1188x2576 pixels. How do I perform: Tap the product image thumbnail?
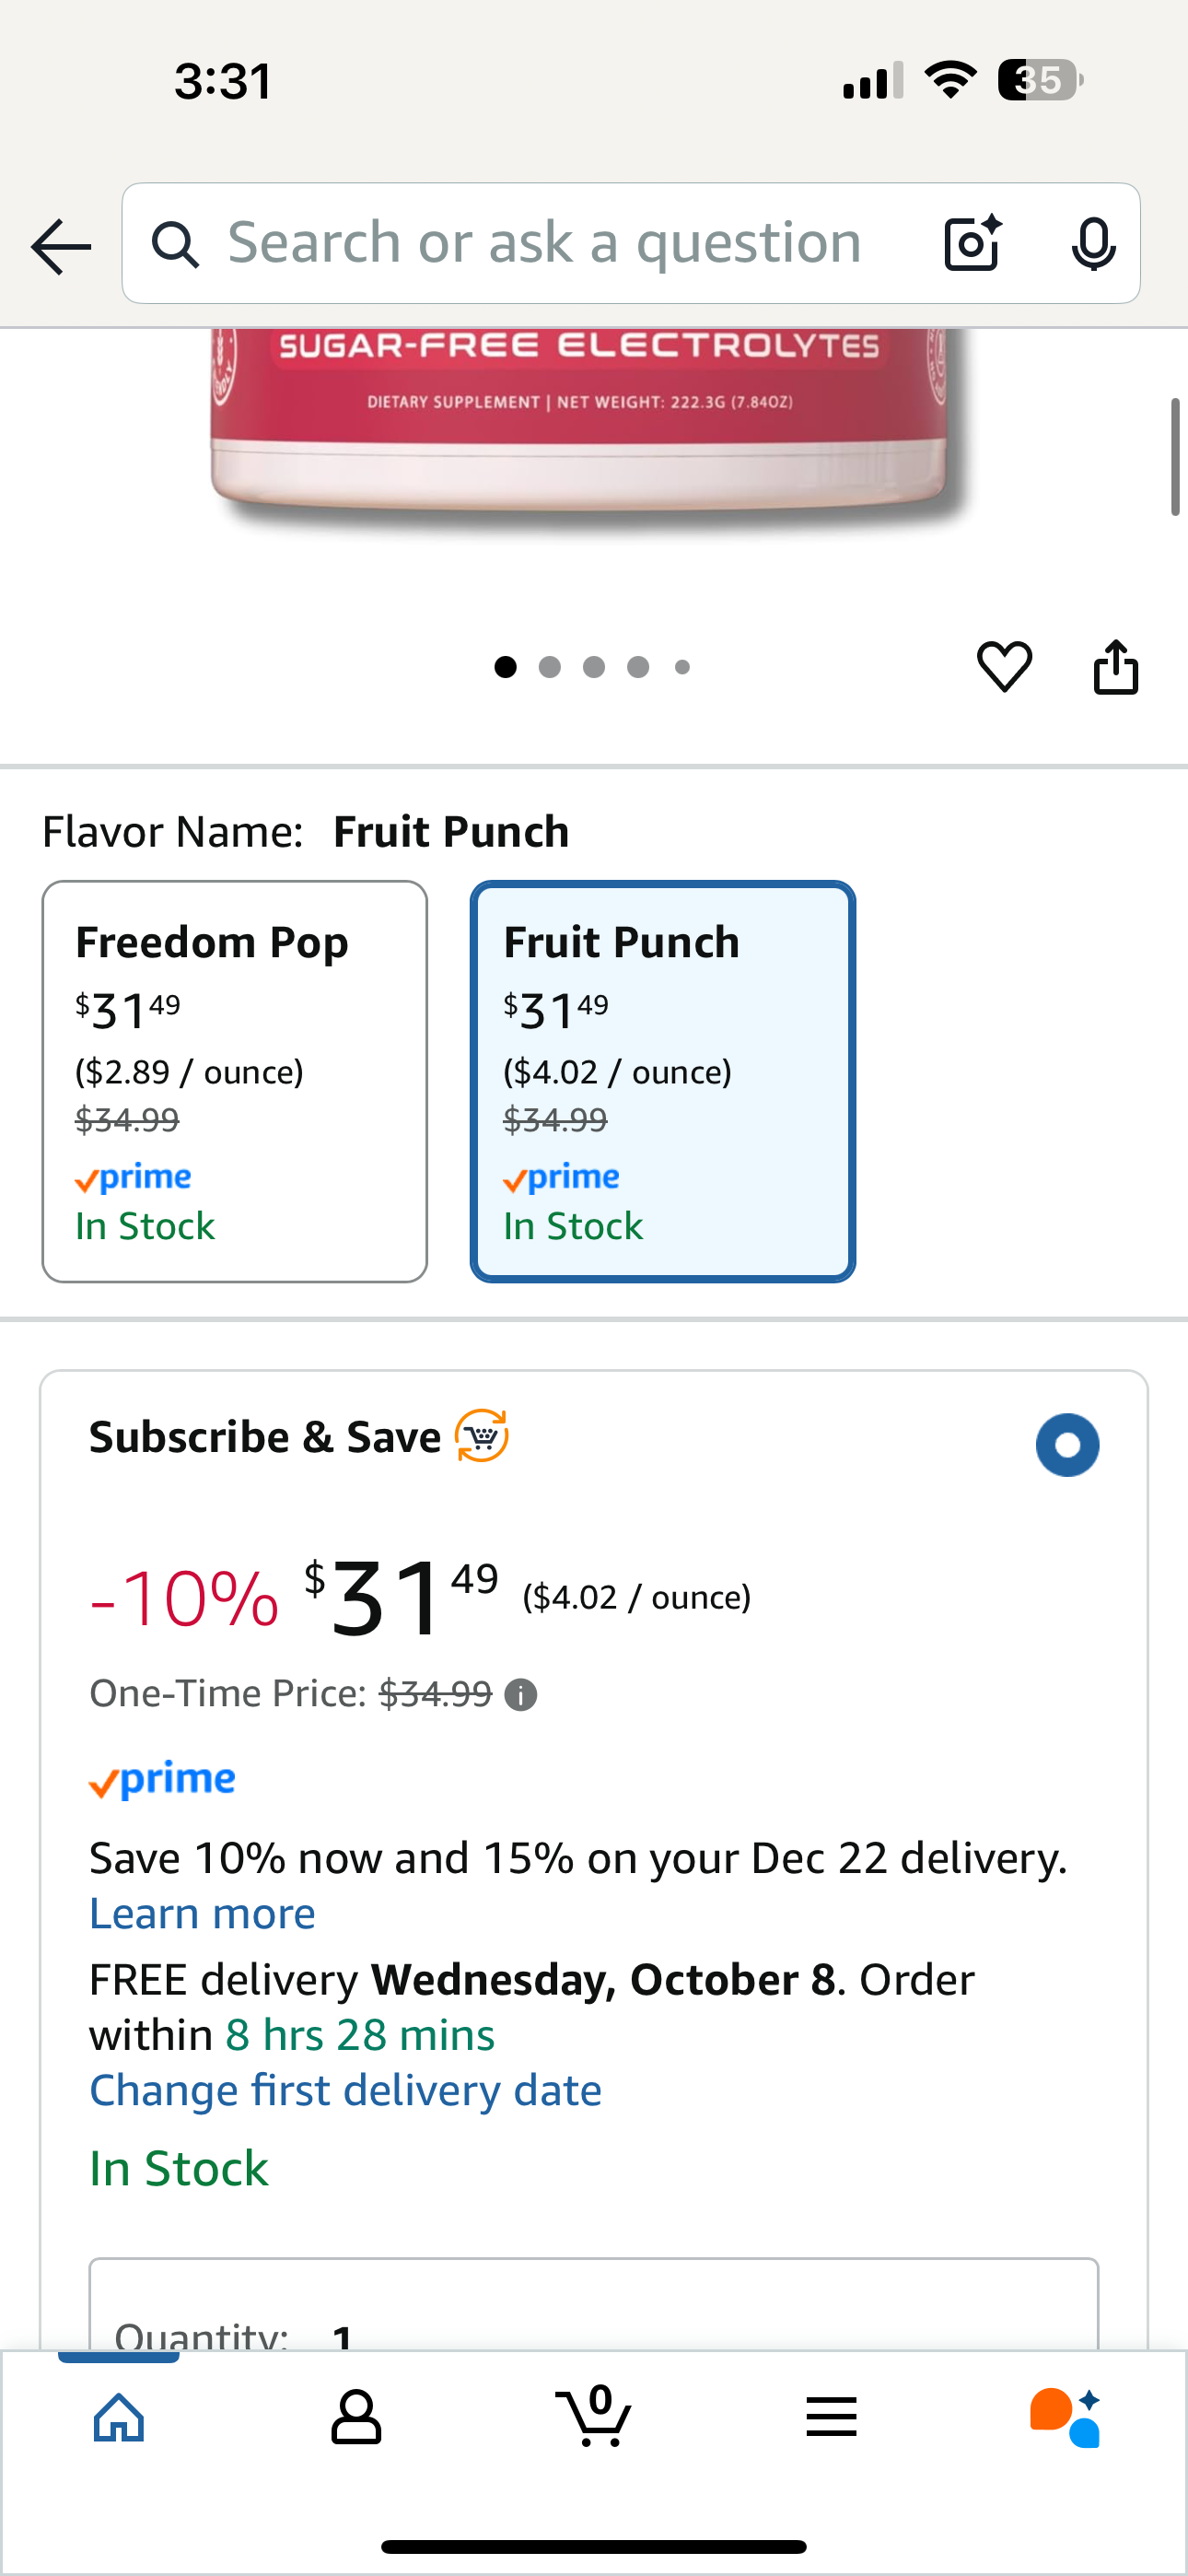[x=580, y=430]
